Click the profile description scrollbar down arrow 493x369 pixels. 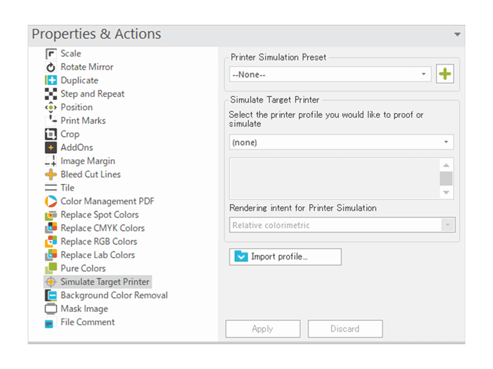click(446, 192)
